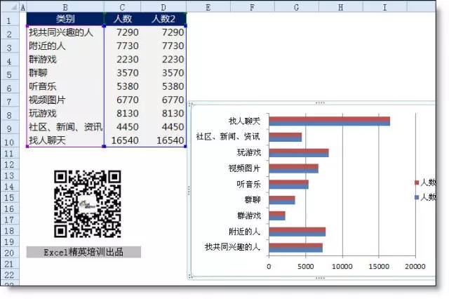Select cell 群聊 in the table

65,73
